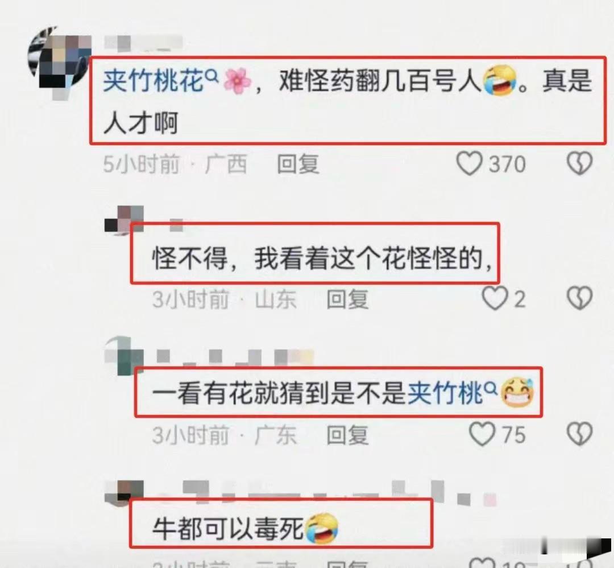Dislike the 广西 comment via broken heart

[580, 163]
